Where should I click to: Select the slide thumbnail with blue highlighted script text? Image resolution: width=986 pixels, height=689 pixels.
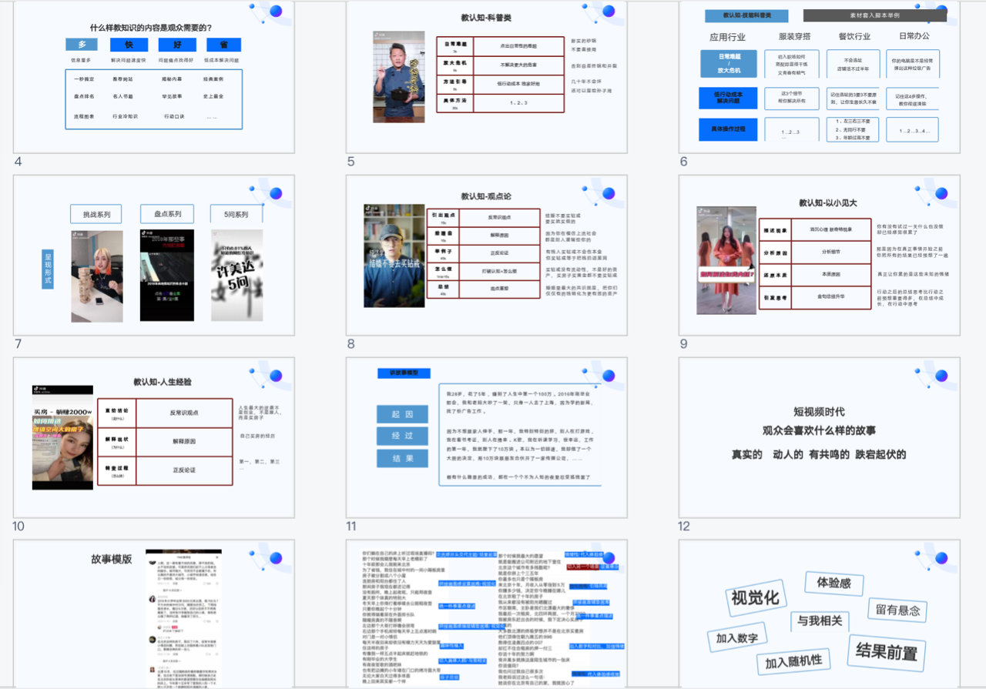(x=487, y=614)
